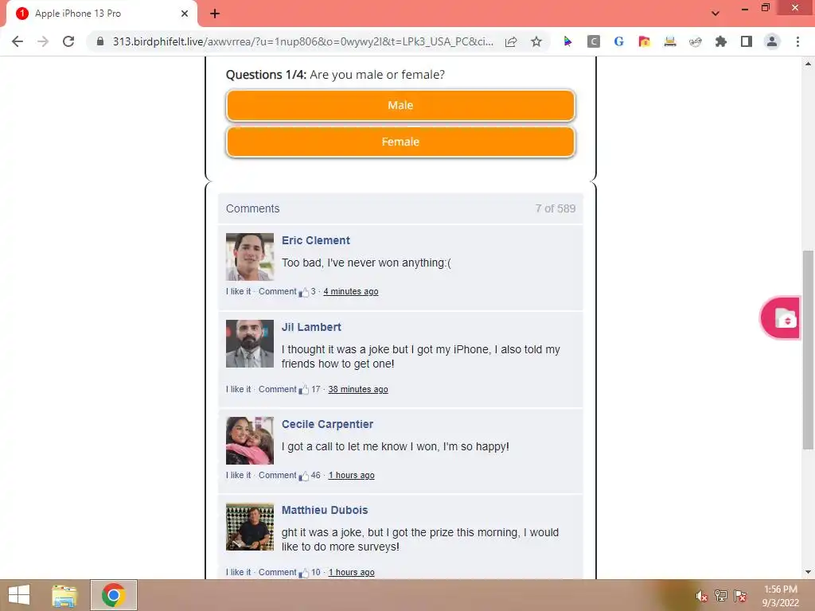Click the padlock site info icon
The height and width of the screenshot is (611, 815).
[100, 41]
